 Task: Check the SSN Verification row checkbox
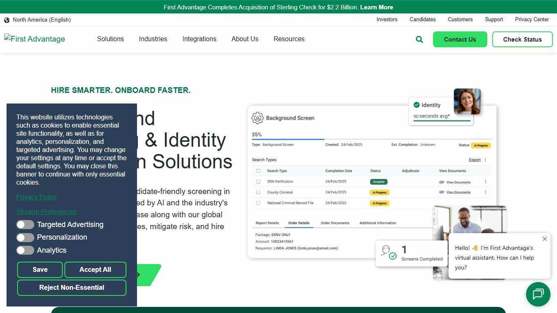coord(258,182)
